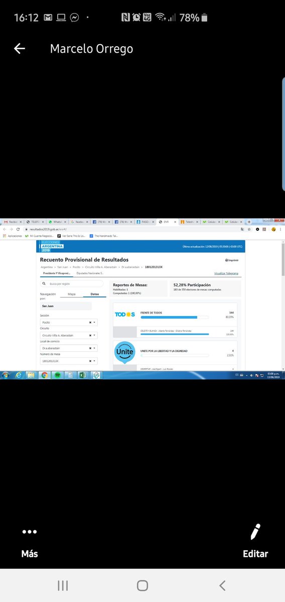
Task: Clear the Pocito selection with its X
Action: click(x=90, y=322)
